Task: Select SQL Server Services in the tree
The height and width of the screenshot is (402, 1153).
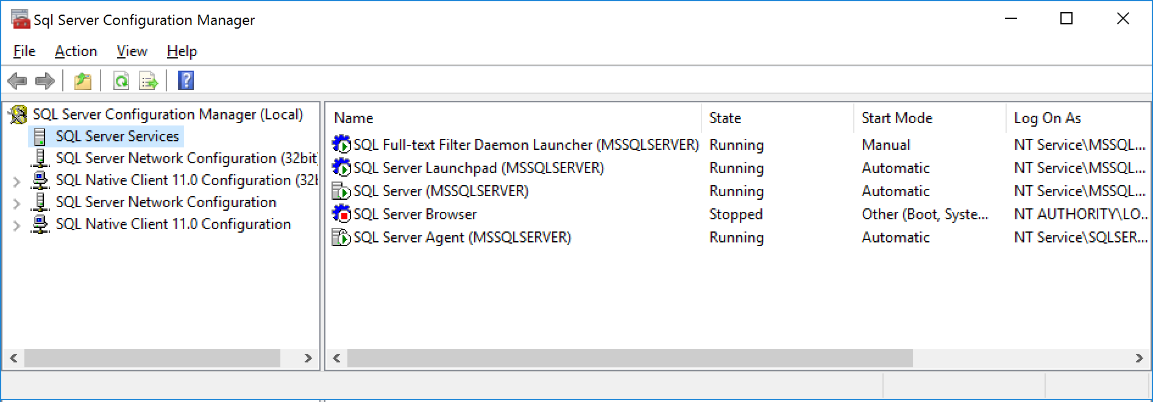Action: (117, 136)
